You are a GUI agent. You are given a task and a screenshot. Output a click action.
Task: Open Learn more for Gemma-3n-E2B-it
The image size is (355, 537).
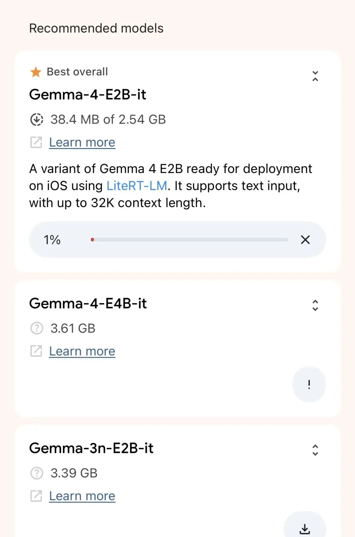coord(82,496)
